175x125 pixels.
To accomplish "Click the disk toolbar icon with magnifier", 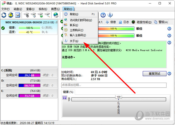I will pyautogui.click(x=47, y=15).
